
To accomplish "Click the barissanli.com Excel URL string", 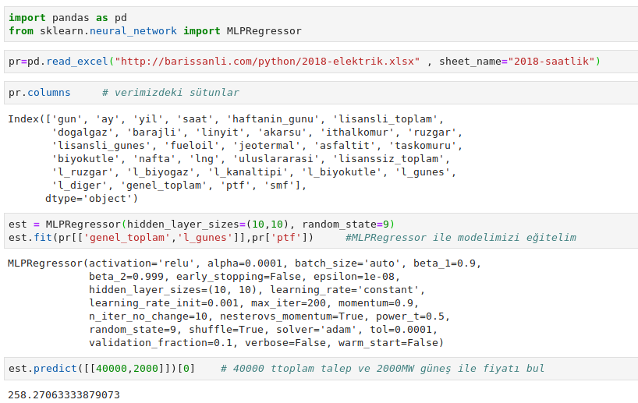I will (x=268, y=62).
